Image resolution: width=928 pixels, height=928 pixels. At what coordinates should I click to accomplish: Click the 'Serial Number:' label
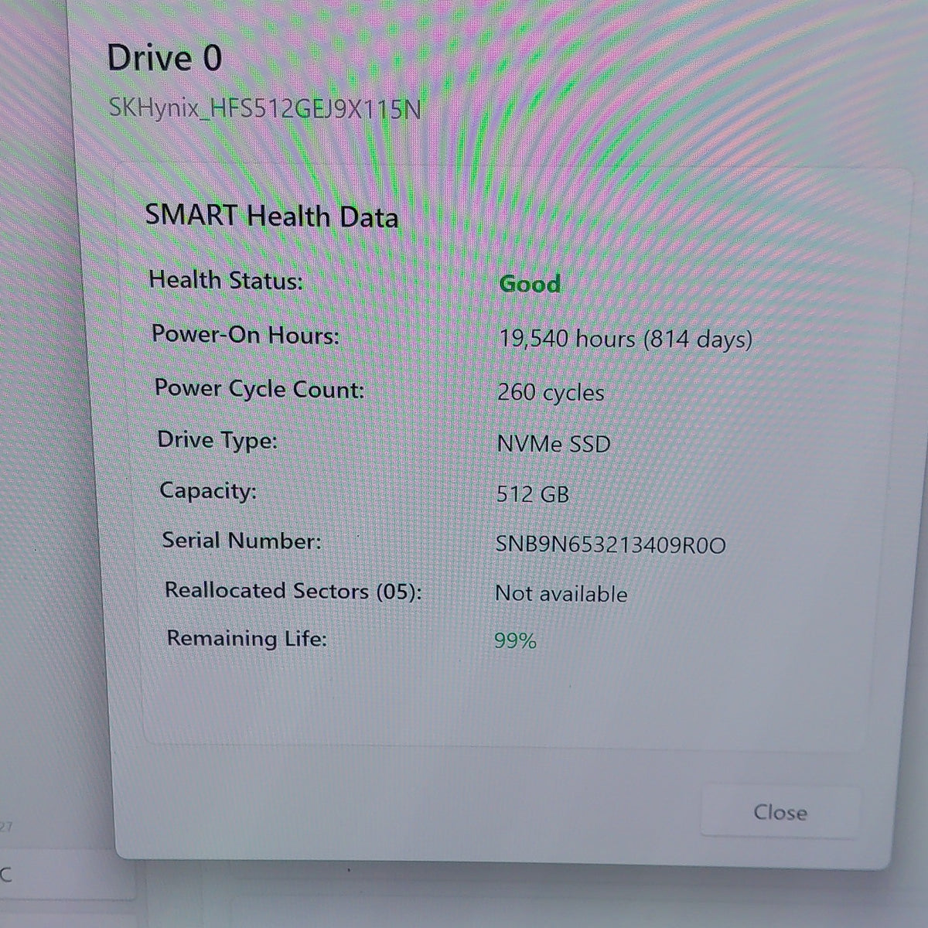[241, 541]
